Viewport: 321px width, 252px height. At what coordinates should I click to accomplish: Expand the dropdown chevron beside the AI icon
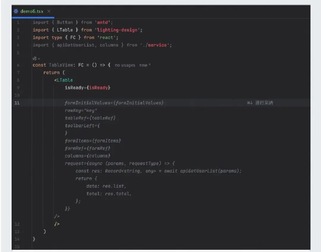coord(39,59)
